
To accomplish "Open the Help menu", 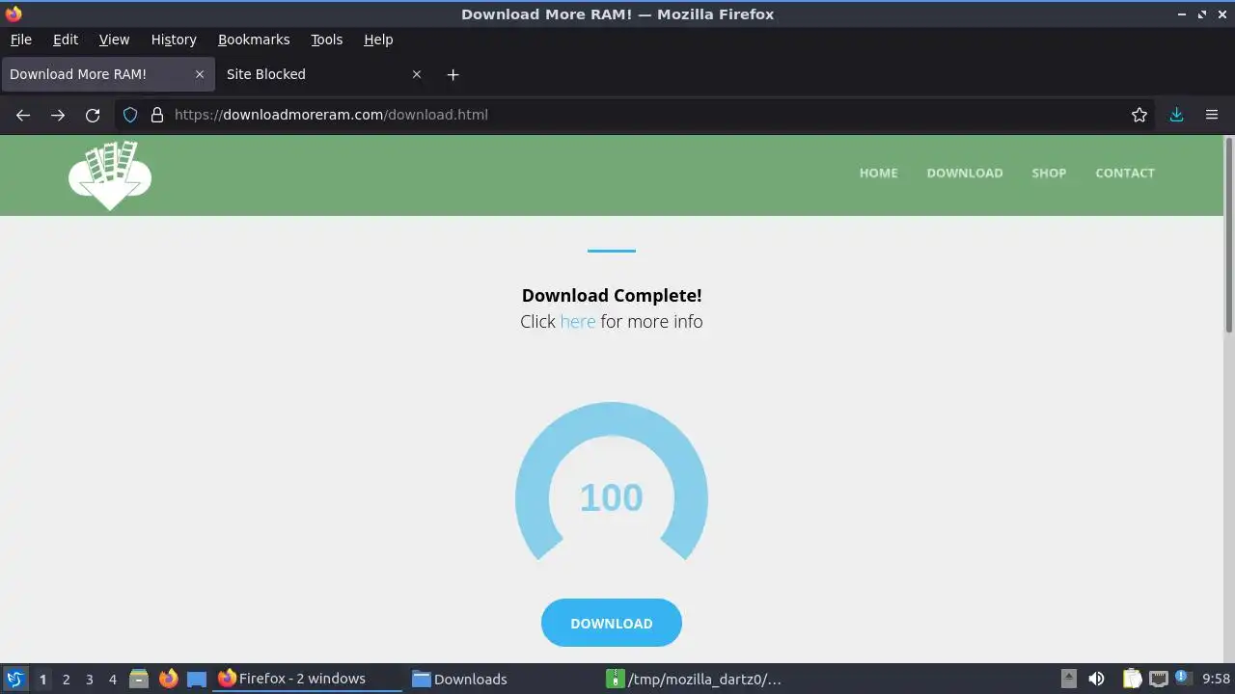I will (x=378, y=40).
